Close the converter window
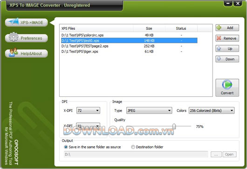Screen dimensions: 247x169 [238, 3]
